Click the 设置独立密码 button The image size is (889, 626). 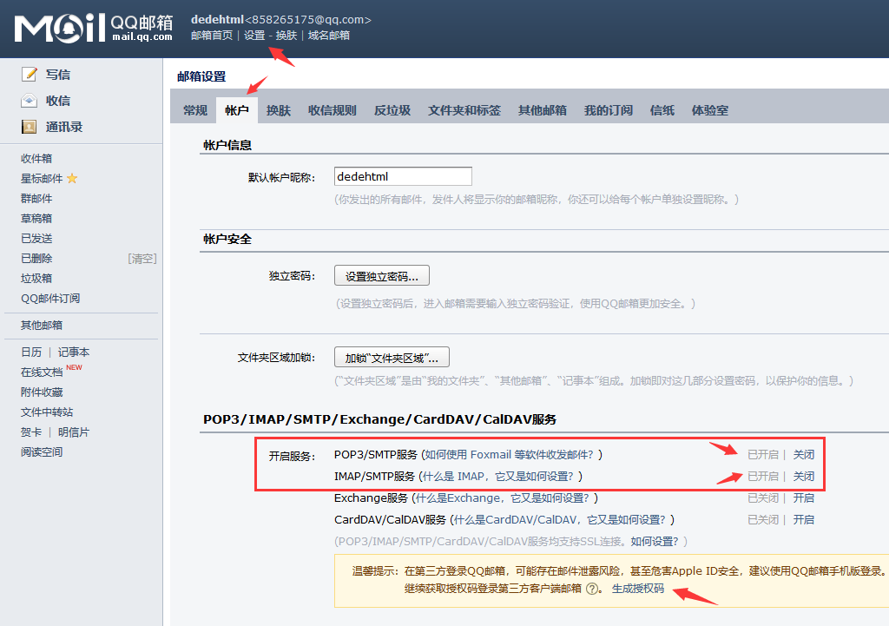pyautogui.click(x=381, y=274)
